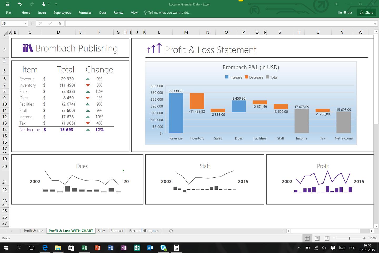Click the Redo arrow icon

32,4
